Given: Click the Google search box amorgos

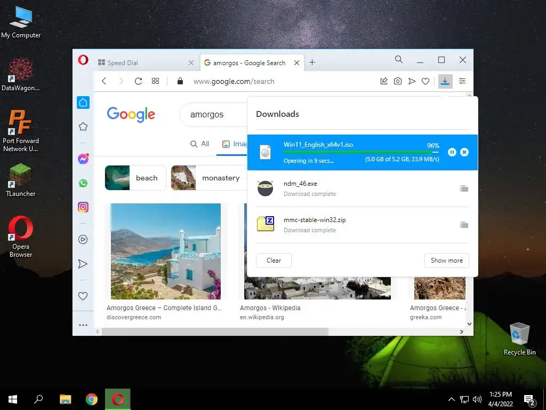Looking at the screenshot, I should 213,114.
